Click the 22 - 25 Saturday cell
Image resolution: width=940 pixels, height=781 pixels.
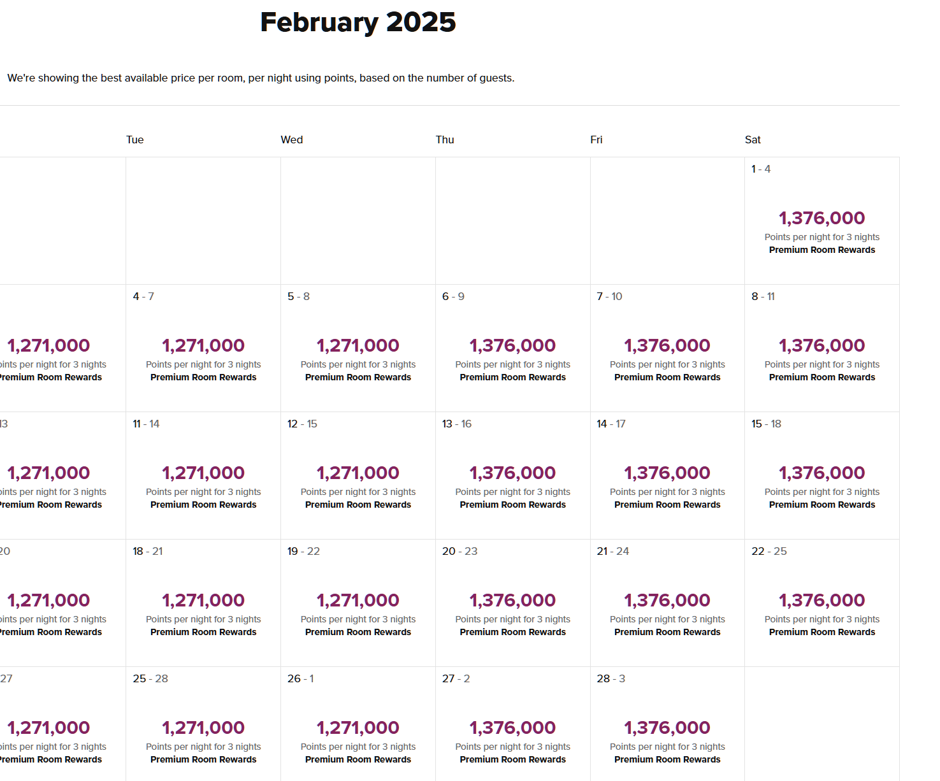pyautogui.click(x=822, y=603)
